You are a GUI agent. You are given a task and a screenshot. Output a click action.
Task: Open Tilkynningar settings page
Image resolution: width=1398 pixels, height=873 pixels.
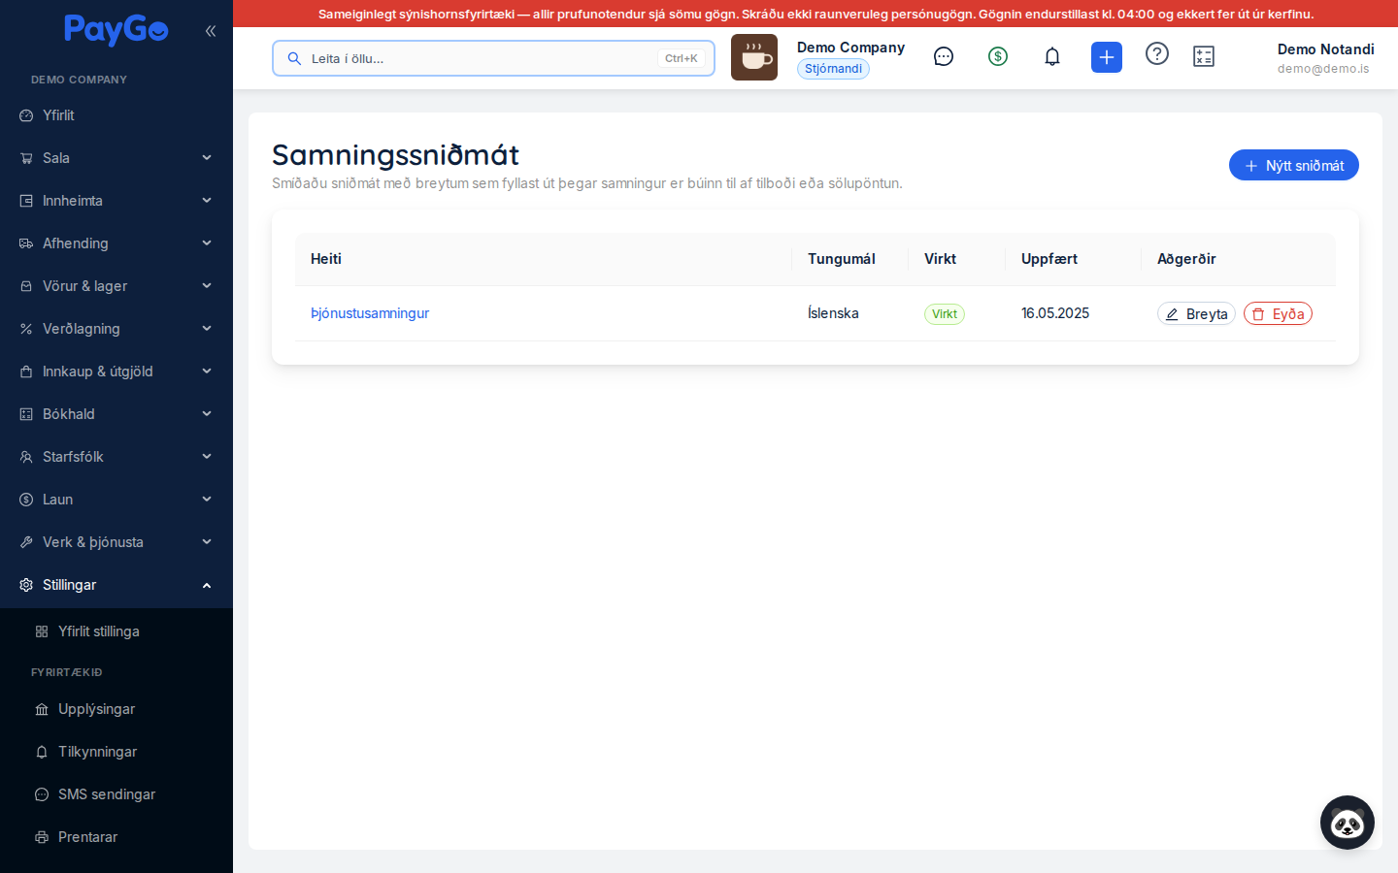click(116, 752)
